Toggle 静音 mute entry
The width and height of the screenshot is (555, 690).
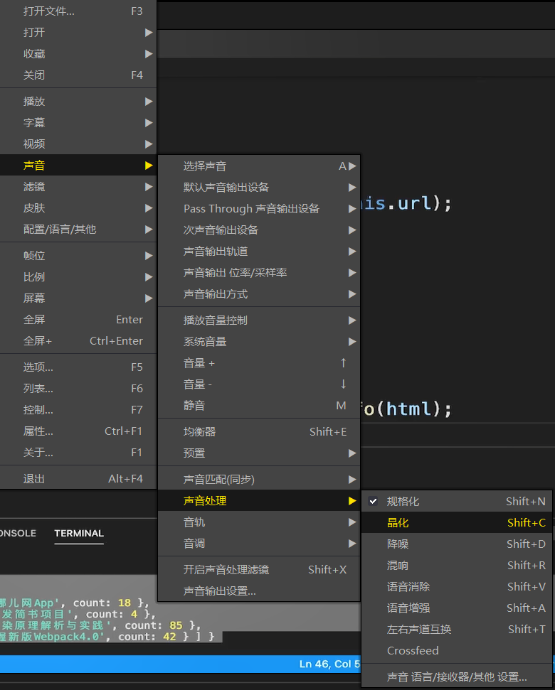click(259, 405)
